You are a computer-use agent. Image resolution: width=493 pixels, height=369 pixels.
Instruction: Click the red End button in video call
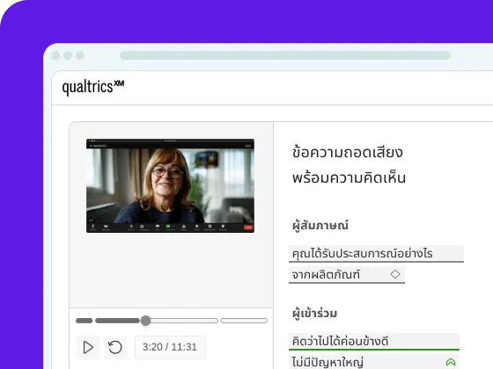[248, 228]
